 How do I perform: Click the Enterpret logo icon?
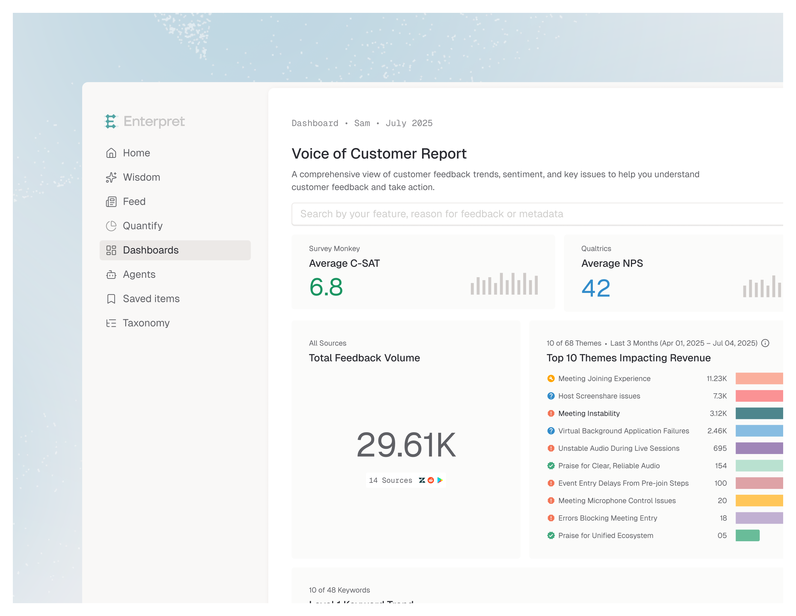pyautogui.click(x=111, y=121)
